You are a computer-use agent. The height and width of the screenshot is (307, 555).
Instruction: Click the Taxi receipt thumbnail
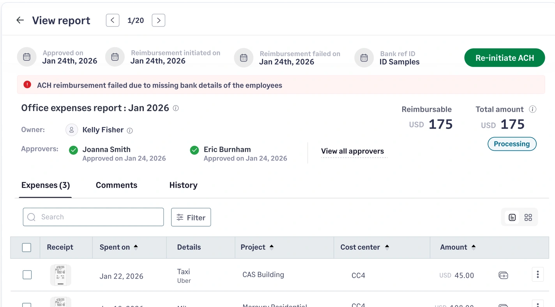tap(60, 275)
